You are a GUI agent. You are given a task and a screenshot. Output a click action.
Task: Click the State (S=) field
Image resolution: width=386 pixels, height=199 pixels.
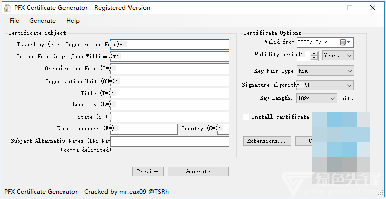(170, 117)
